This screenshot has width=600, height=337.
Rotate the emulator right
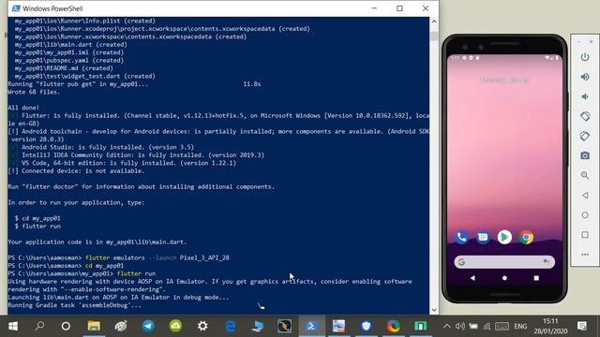point(585,136)
